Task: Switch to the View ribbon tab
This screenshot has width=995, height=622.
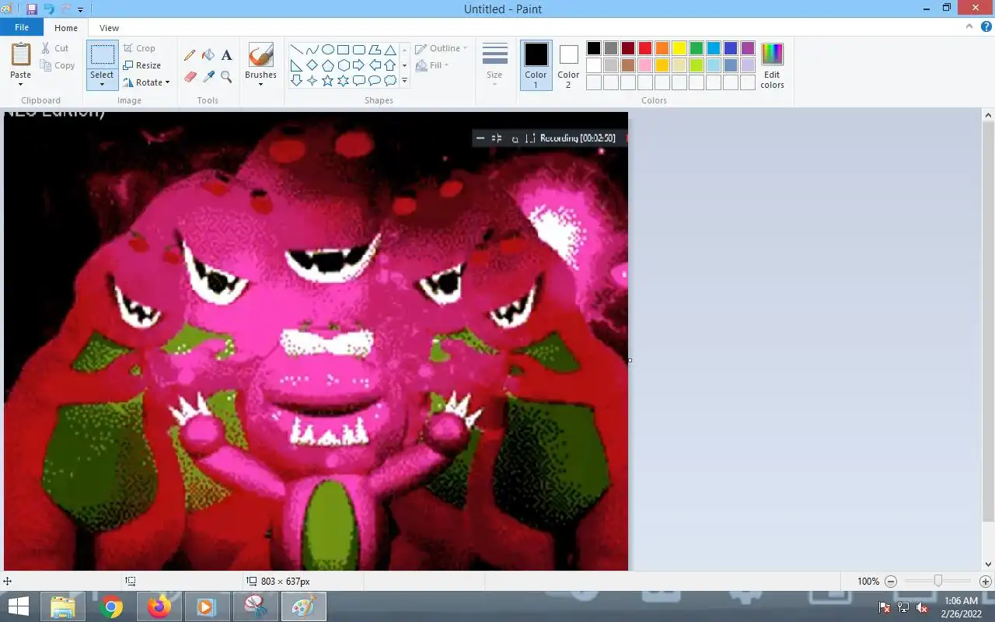Action: [110, 28]
